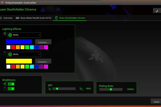This screenshot has height=107, width=161.
Task: Pick cyan swatch for logo lighting
Action: (32, 47)
